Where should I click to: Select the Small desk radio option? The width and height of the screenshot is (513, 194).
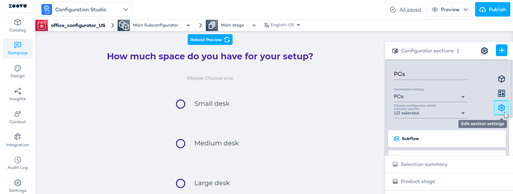point(180,104)
